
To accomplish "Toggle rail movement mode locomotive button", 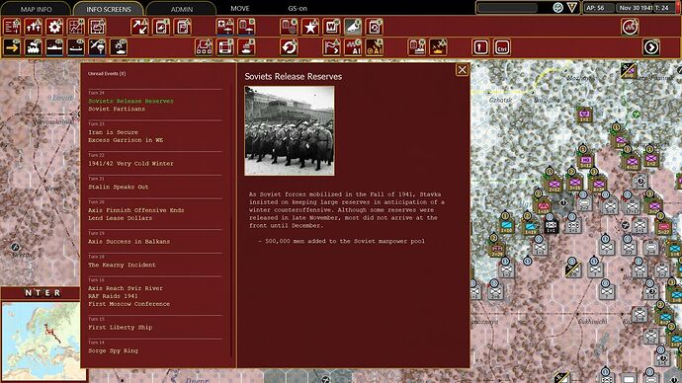I will (x=34, y=47).
